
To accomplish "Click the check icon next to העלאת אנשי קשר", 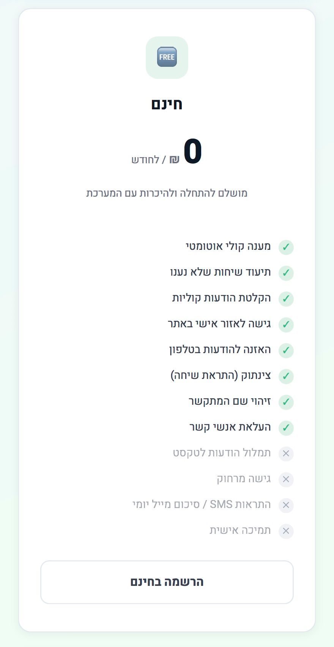I will [286, 428].
